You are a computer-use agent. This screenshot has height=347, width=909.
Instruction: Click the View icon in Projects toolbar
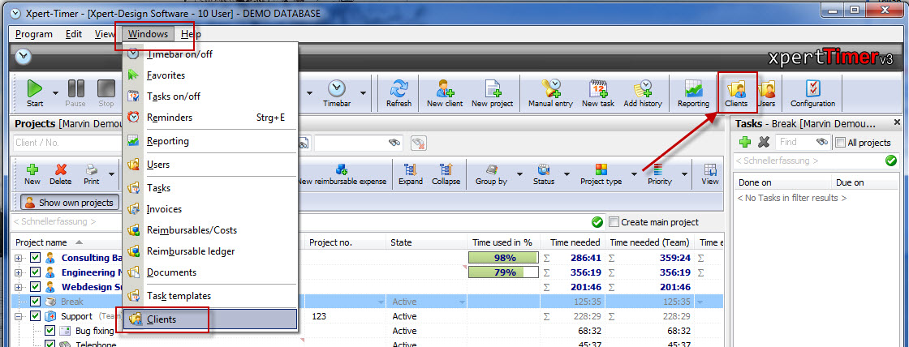(710, 173)
